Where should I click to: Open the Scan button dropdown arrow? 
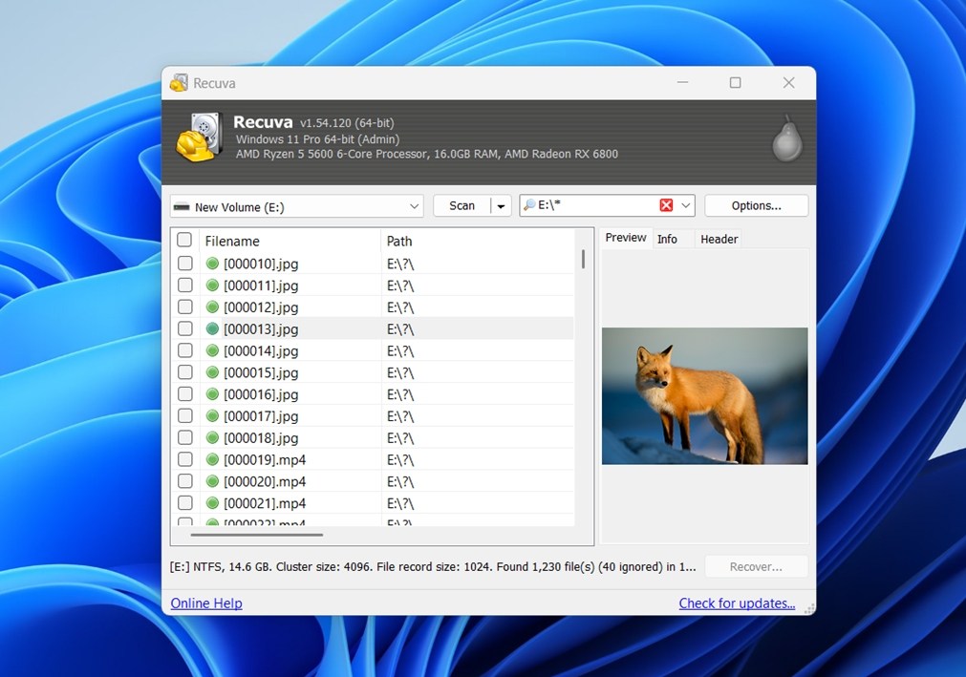[x=501, y=204]
